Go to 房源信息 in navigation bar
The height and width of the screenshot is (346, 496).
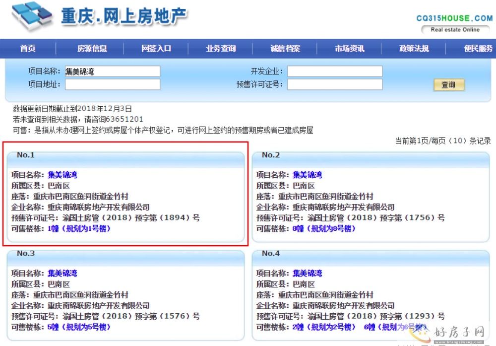pos(92,49)
